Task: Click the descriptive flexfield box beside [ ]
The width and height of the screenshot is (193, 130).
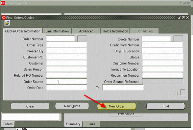Action: (183, 93)
